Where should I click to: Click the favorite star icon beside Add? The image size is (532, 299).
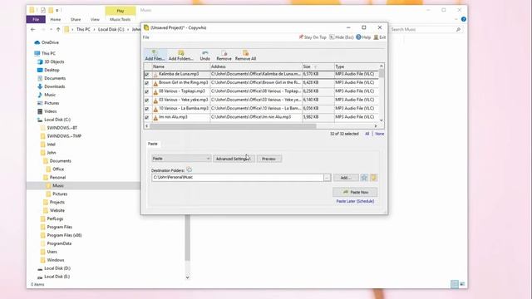coord(364,178)
